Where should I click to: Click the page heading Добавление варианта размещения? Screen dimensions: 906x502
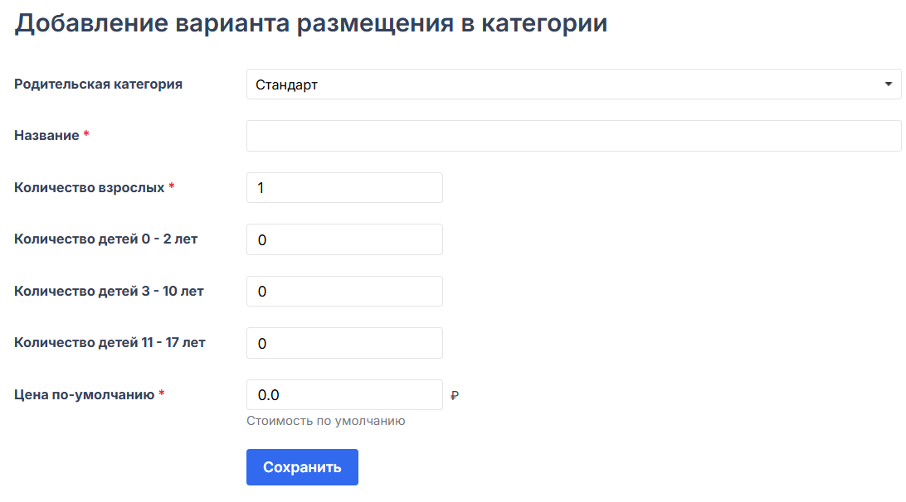pyautogui.click(x=311, y=23)
